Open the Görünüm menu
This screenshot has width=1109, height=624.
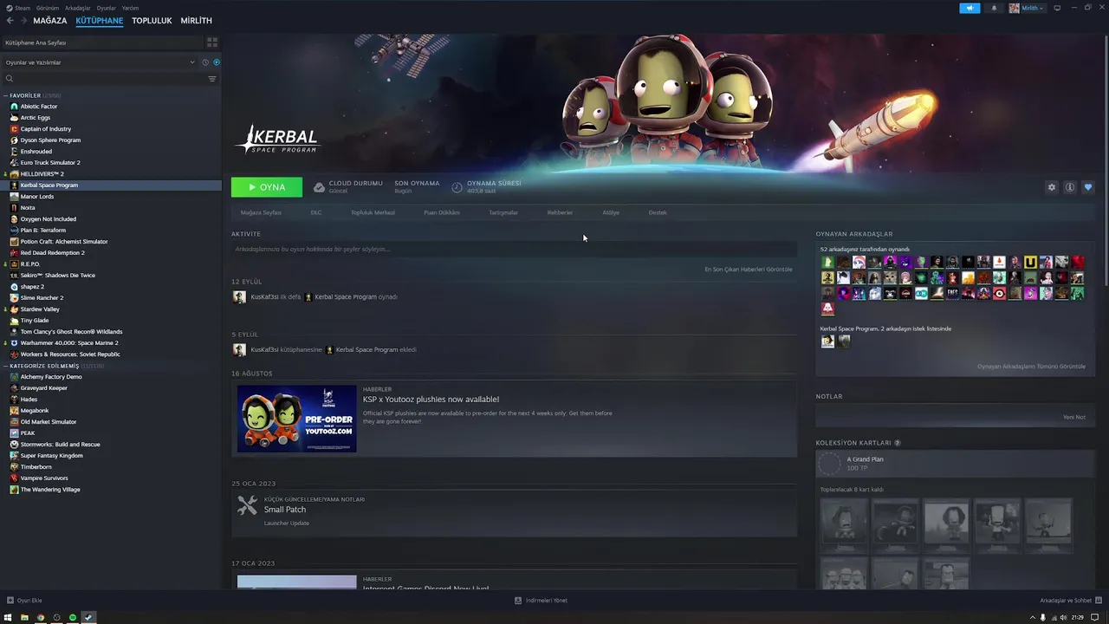click(48, 8)
